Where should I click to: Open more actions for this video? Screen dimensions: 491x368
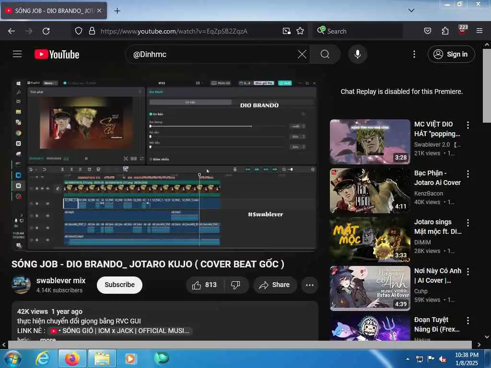point(310,285)
